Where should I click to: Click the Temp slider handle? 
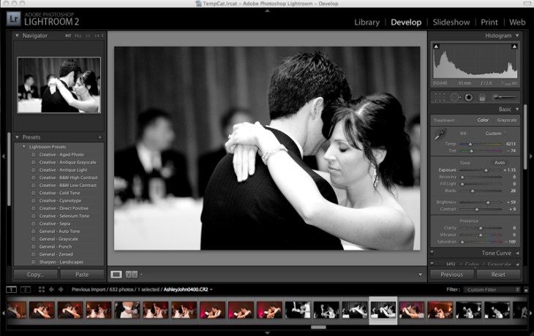tap(470, 144)
